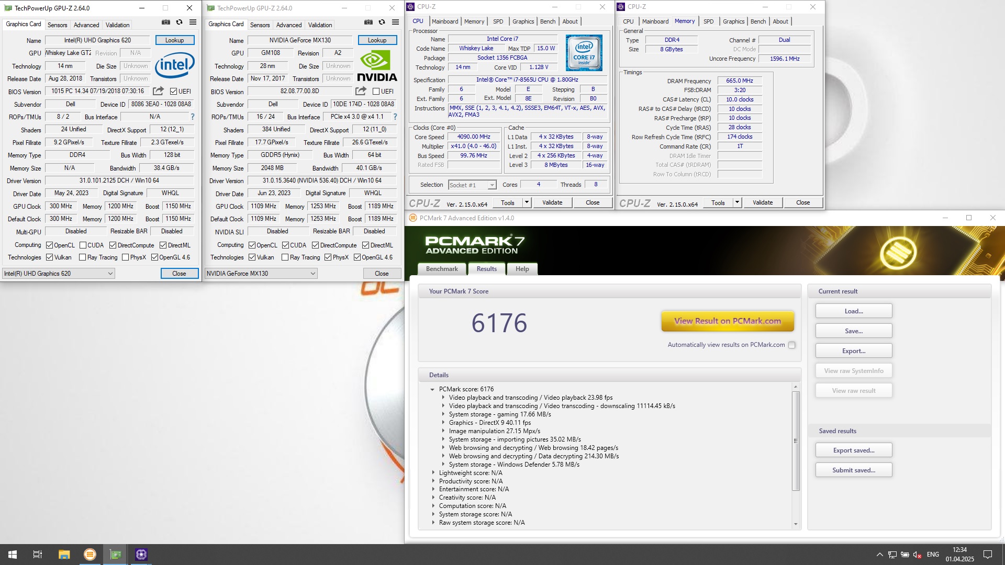Open Task View on taskbar
Viewport: 1005px width, 565px height.
[38, 555]
